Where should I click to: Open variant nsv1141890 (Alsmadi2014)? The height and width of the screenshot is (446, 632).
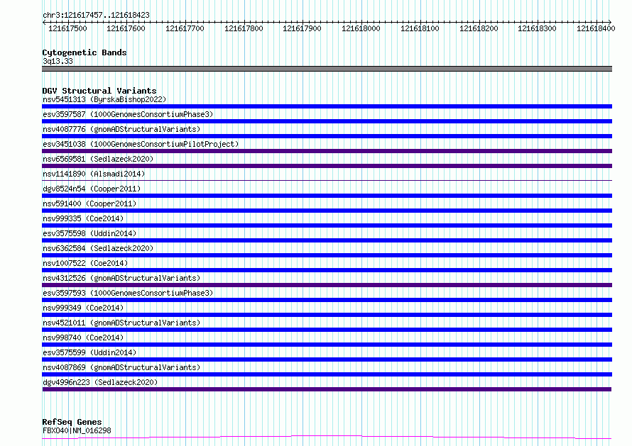pyautogui.click(x=94, y=174)
